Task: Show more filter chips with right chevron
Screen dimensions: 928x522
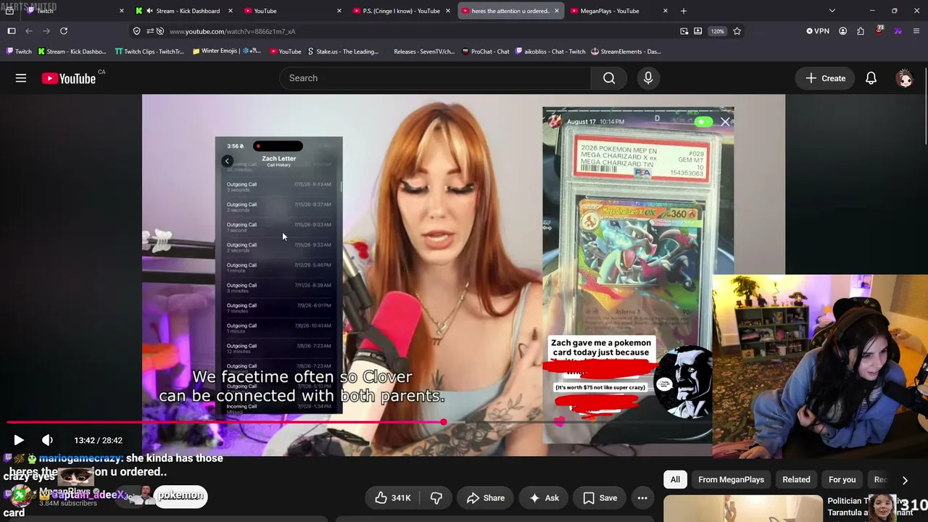Action: click(x=905, y=480)
